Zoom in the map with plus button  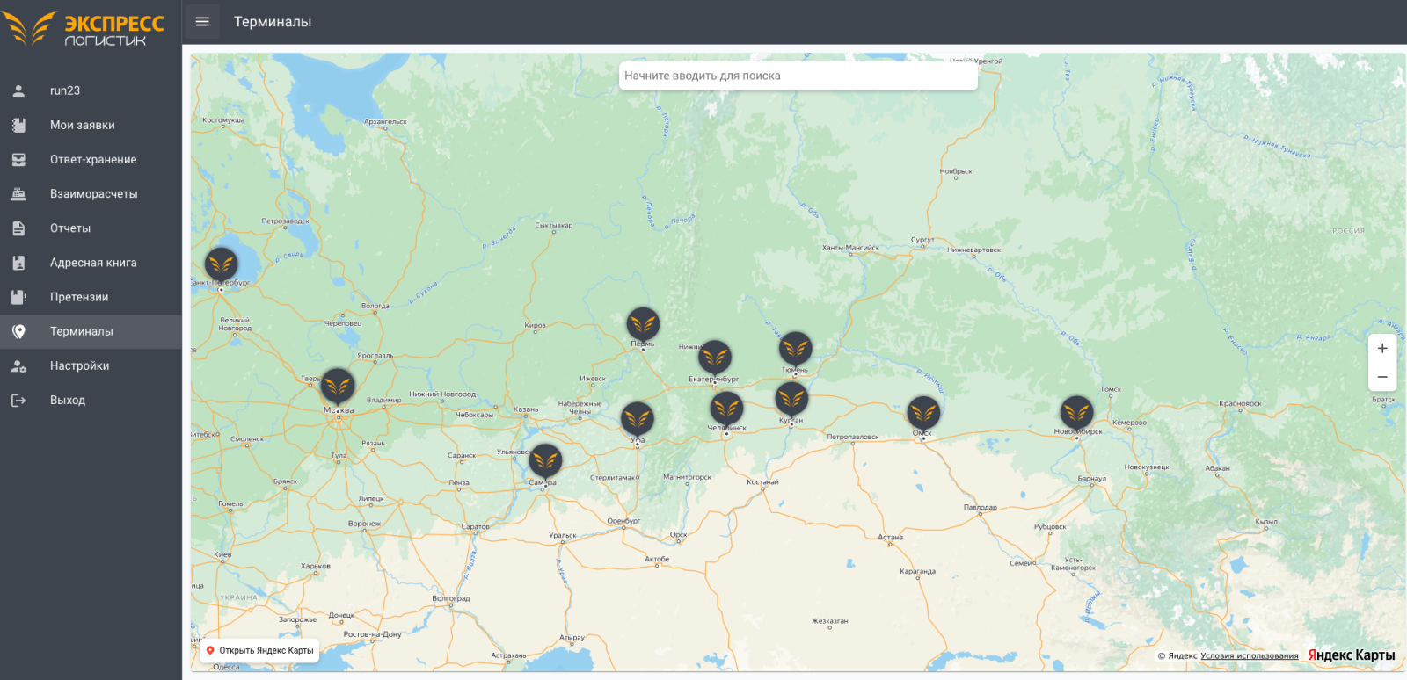point(1382,349)
